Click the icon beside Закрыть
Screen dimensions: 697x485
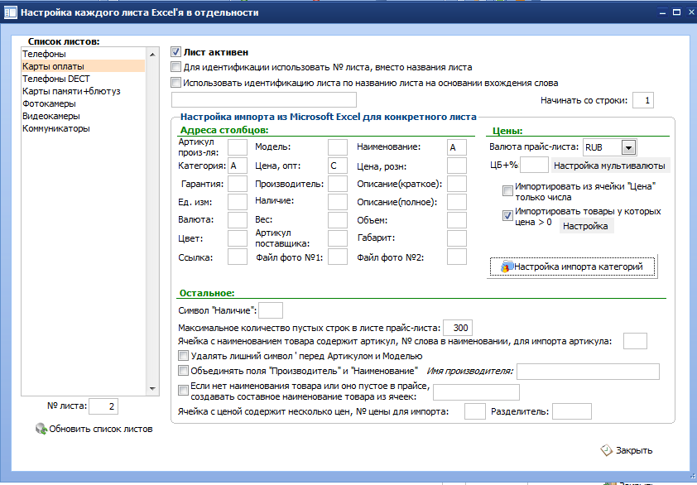pos(606,450)
